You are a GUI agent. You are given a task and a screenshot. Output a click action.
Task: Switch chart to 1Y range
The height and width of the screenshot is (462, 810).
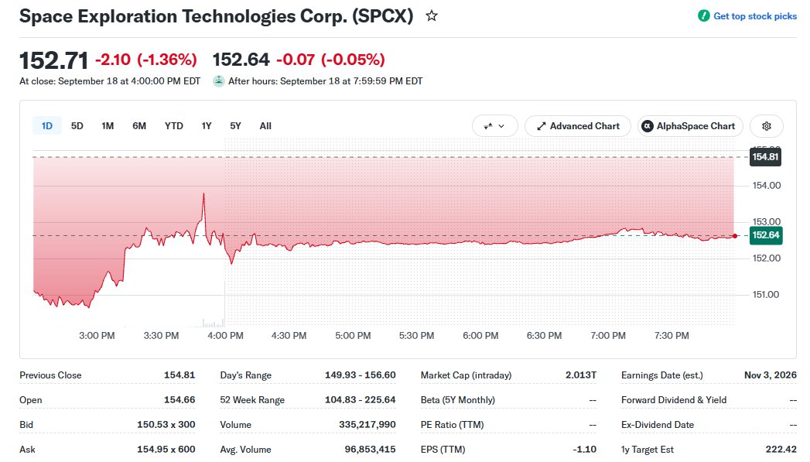[207, 126]
